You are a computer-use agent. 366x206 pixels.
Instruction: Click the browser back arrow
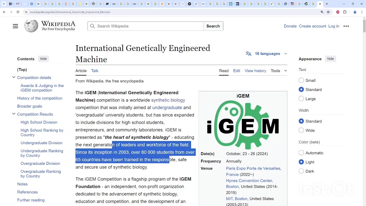4,12
